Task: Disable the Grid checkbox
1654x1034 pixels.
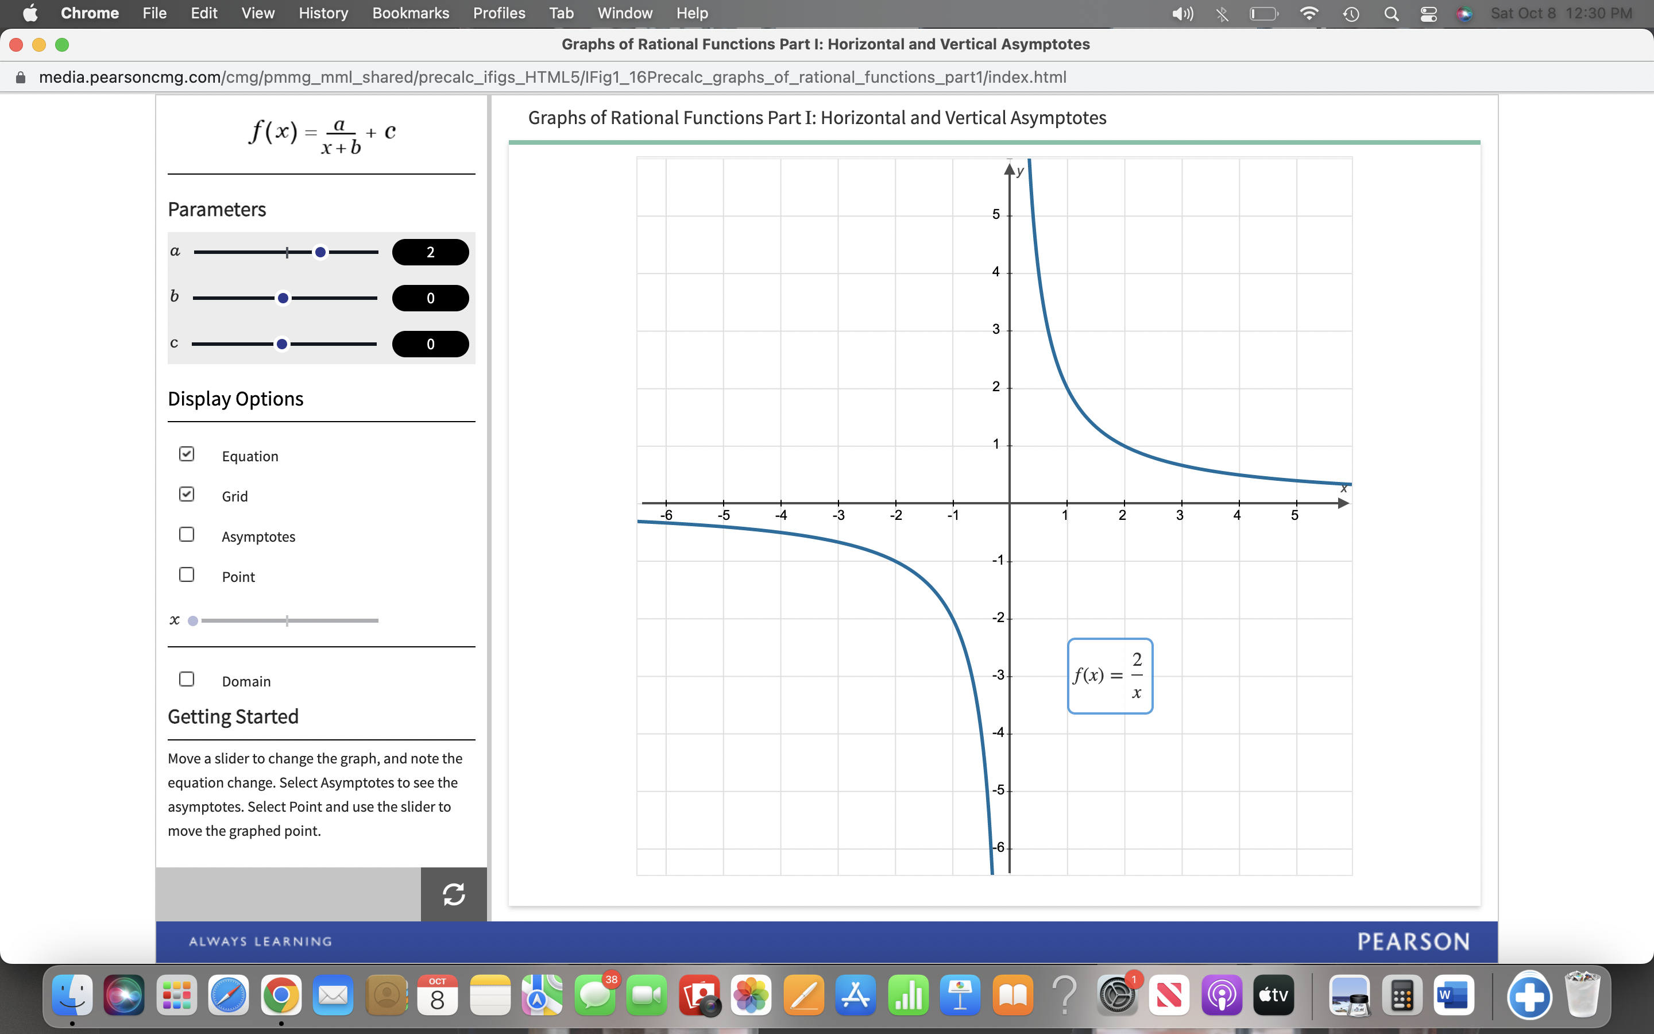Action: tap(187, 495)
